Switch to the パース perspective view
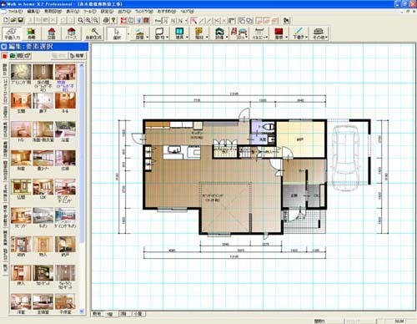This screenshot has width=417, height=324. point(71,33)
